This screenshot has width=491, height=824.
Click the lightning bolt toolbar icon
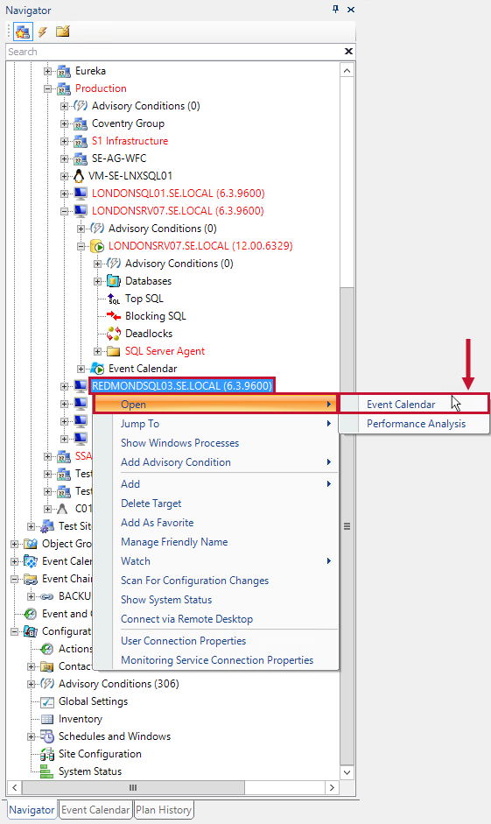[43, 32]
